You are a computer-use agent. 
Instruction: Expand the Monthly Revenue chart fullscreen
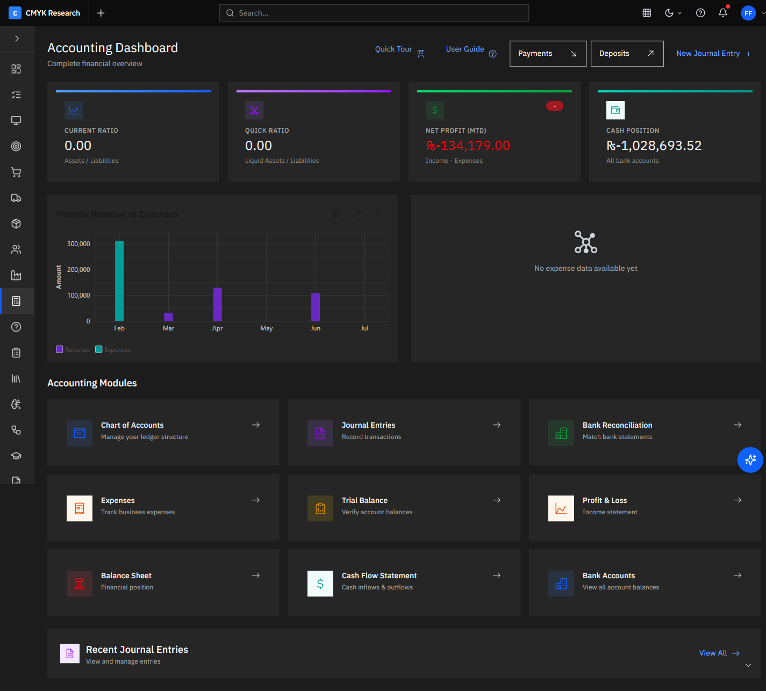(x=357, y=214)
